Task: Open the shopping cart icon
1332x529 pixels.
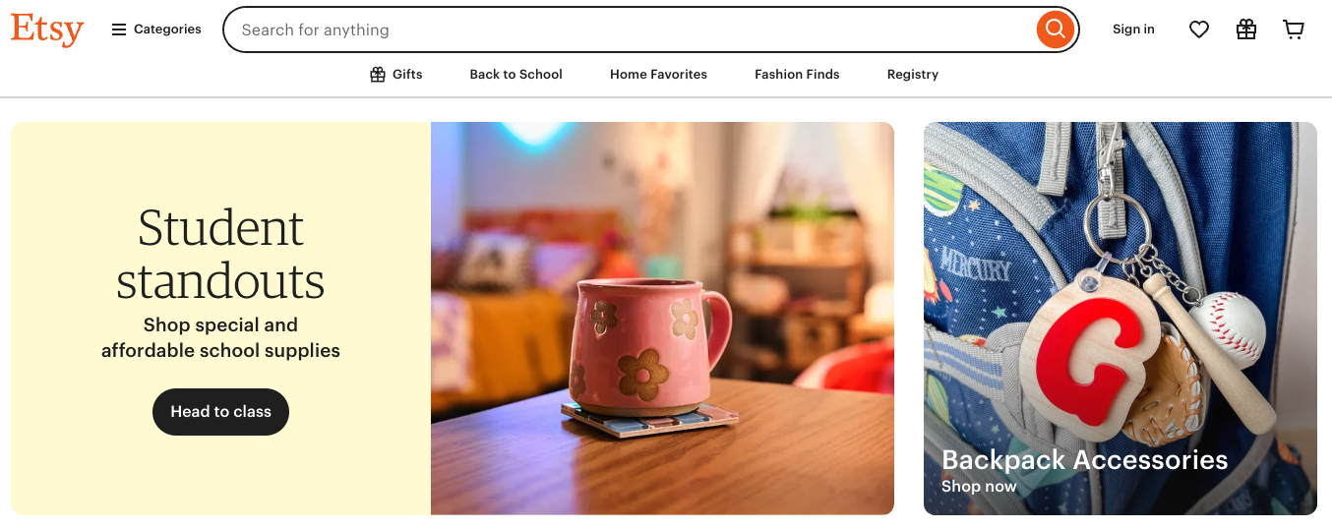Action: tap(1294, 29)
